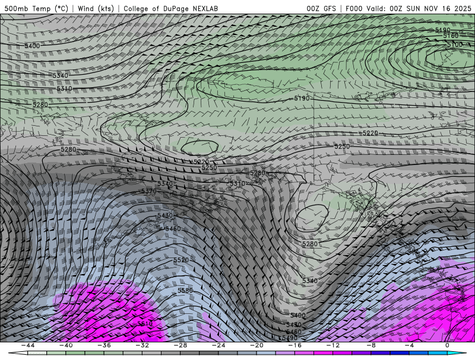The height and width of the screenshot is (356, 475).
Task: Click the -20 color scale label
Action: [x=256, y=345]
